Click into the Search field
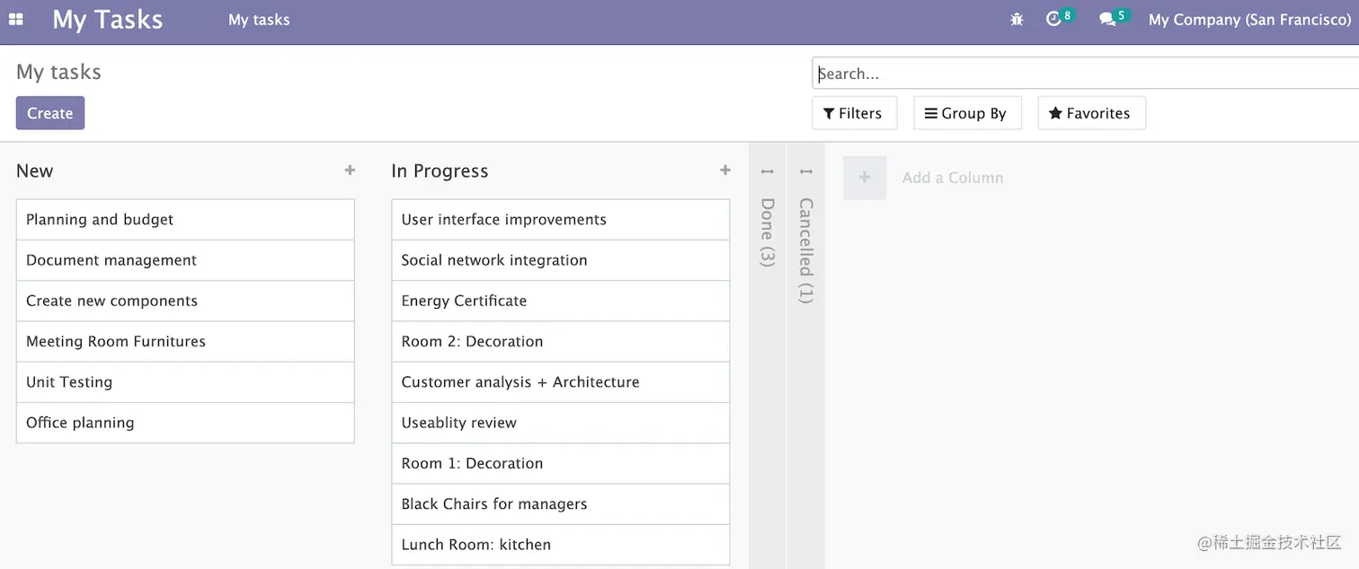Screen dimensions: 1359x569 [1086, 74]
